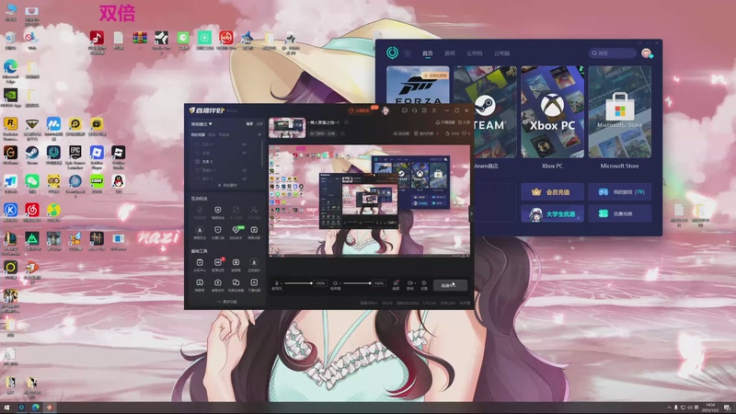Image resolution: width=736 pixels, height=414 pixels.
Task: Click the live cover thumbnail in 直播伴侣
Action: tap(287, 128)
